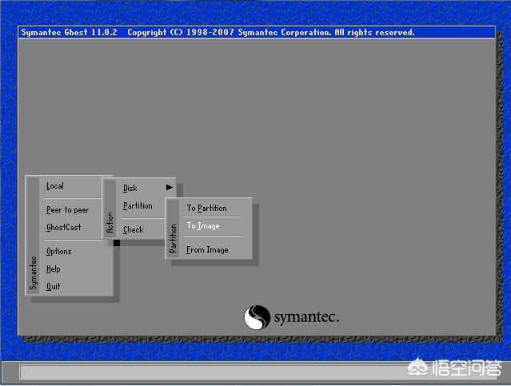Choose GhostCast from the main menu
The width and height of the screenshot is (511, 386).
pos(63,227)
